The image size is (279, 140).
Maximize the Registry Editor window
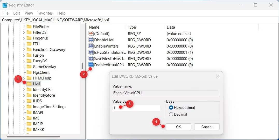[255, 5]
